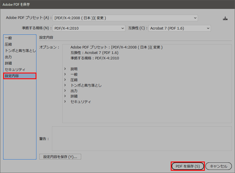Select 圧縮 in the left category list
Screen dimensions: 235x173
point(20,44)
